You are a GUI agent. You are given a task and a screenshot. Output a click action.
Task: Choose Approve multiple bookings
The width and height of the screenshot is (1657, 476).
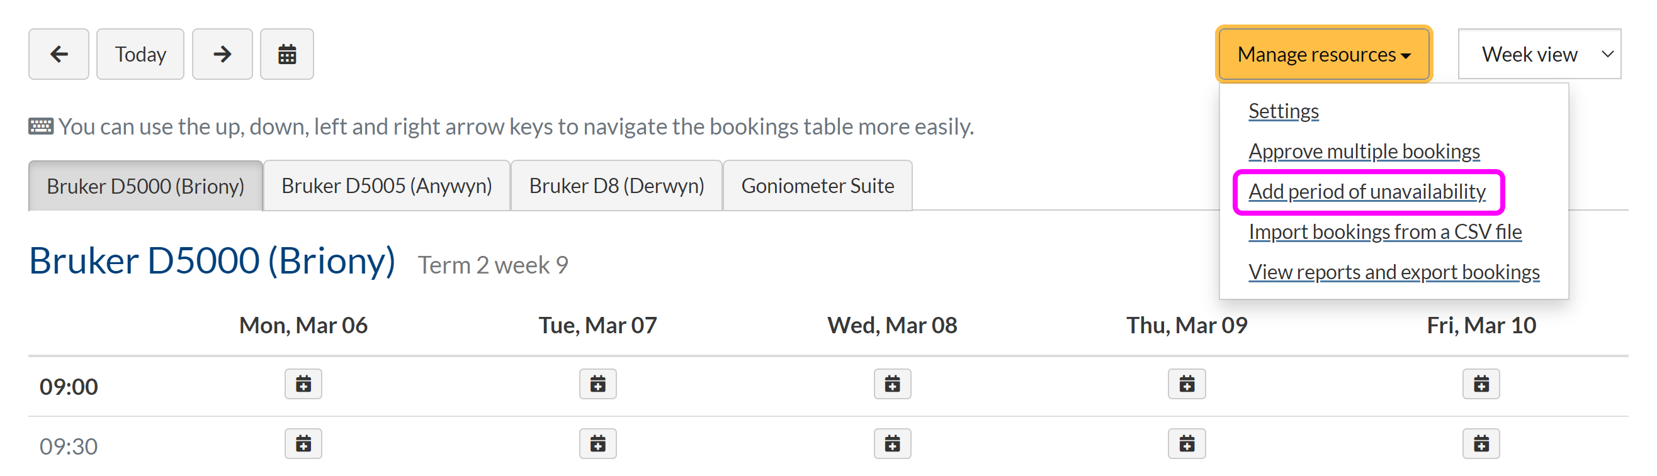coord(1364,152)
